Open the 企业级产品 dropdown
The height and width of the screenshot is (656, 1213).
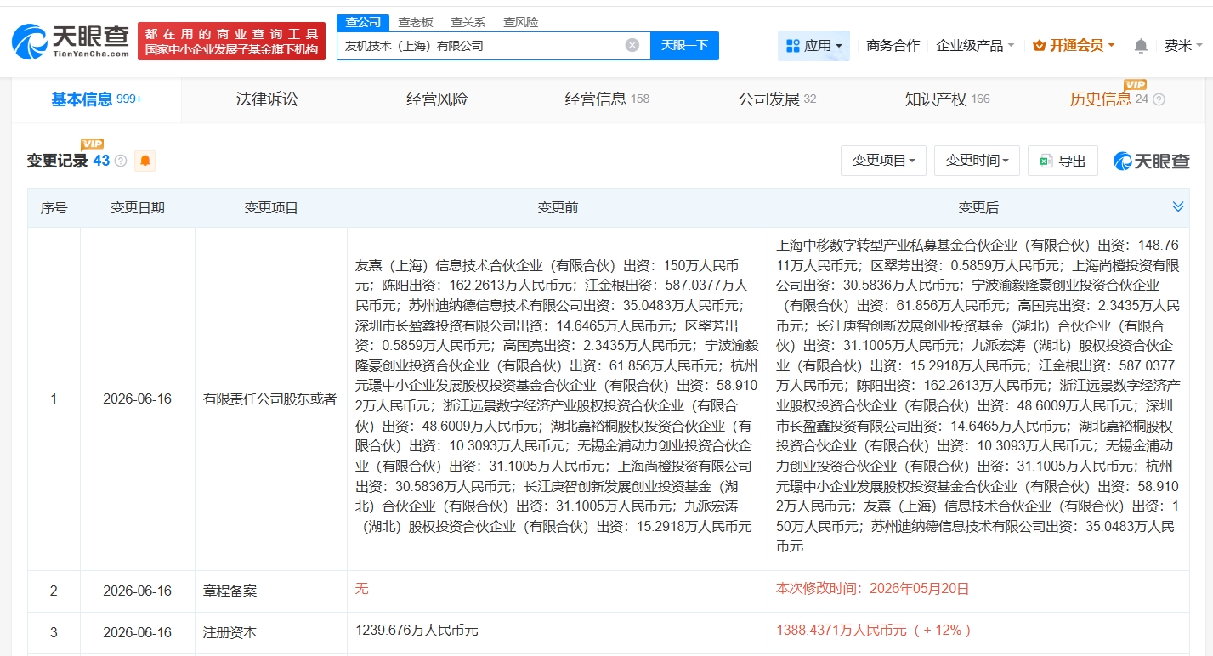pyautogui.click(x=975, y=46)
